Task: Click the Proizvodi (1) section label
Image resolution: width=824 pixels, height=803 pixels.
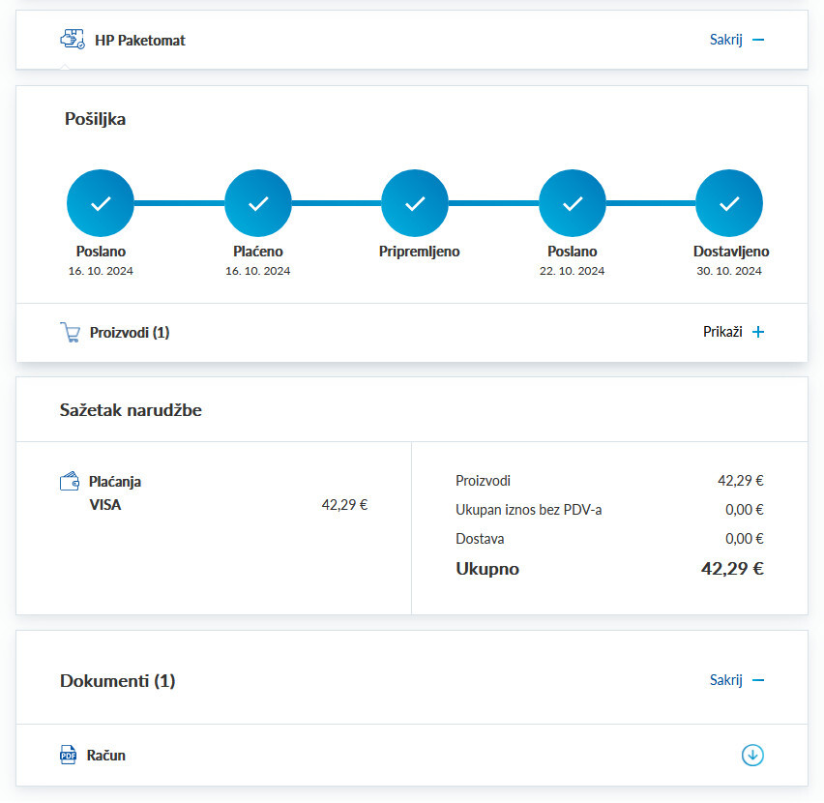Action: point(130,333)
